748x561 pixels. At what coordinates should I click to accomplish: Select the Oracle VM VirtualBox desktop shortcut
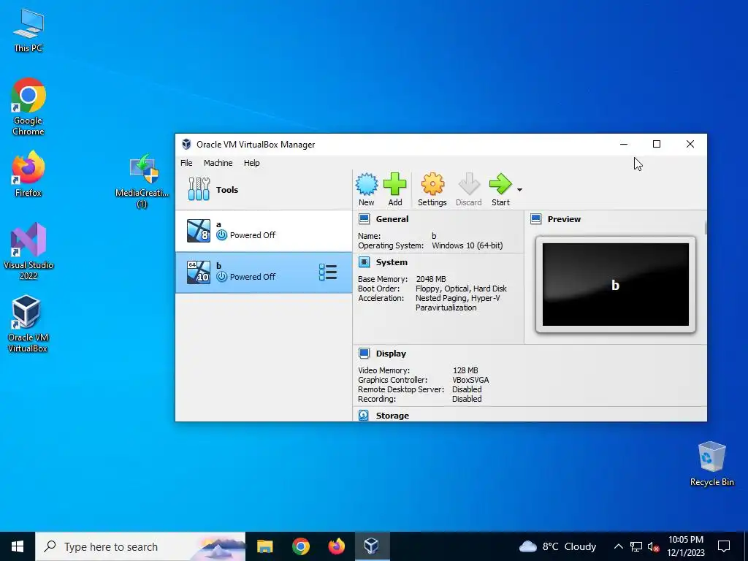pos(27,324)
